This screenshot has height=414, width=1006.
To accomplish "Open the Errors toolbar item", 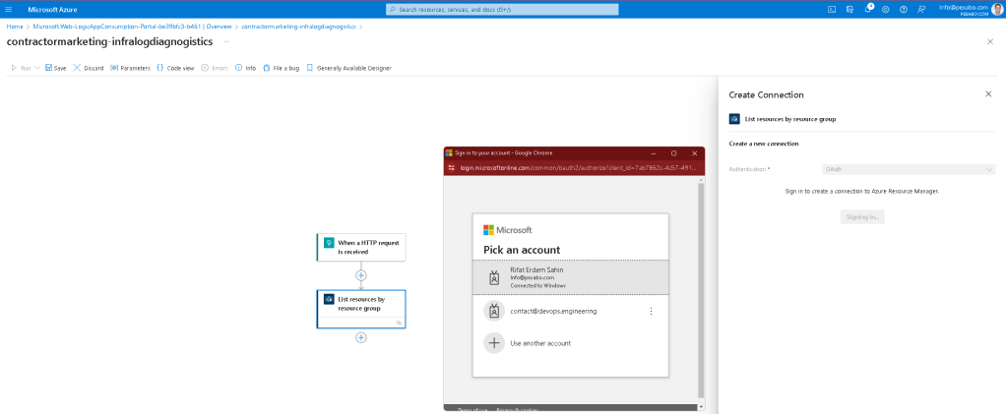I will pos(215,67).
